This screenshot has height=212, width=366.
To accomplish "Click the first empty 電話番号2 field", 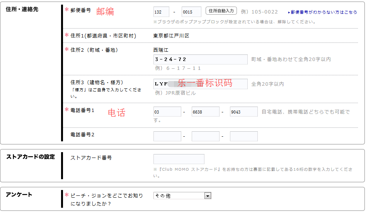I will pos(167,136).
